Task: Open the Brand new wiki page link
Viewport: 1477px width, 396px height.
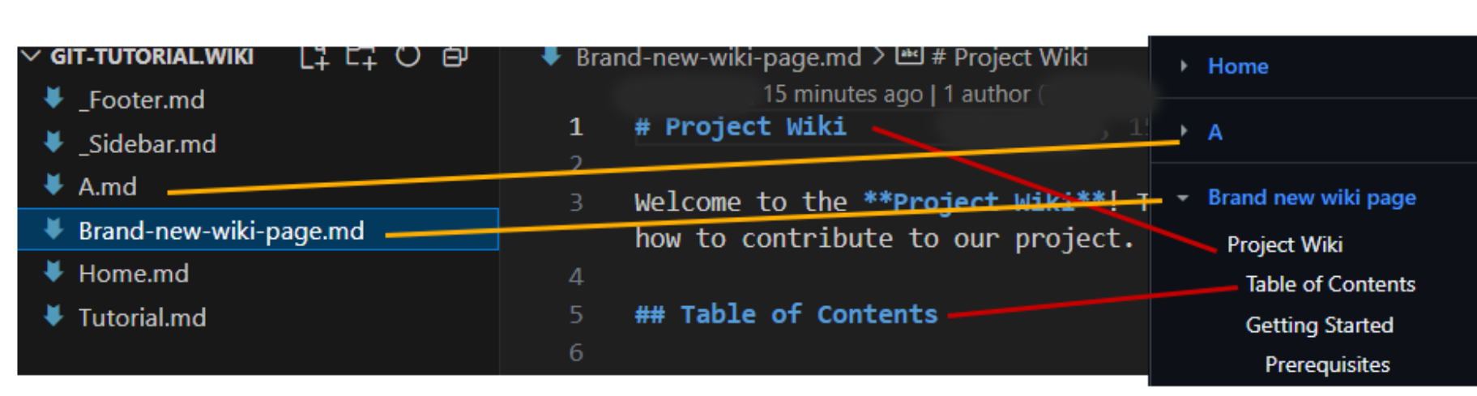Action: pos(1311,198)
